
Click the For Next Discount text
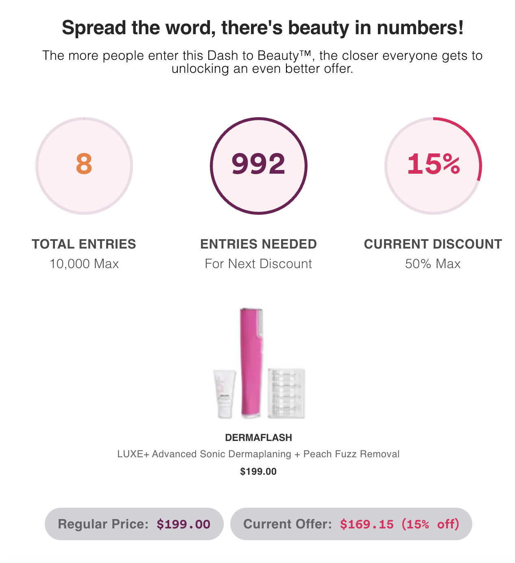(259, 264)
